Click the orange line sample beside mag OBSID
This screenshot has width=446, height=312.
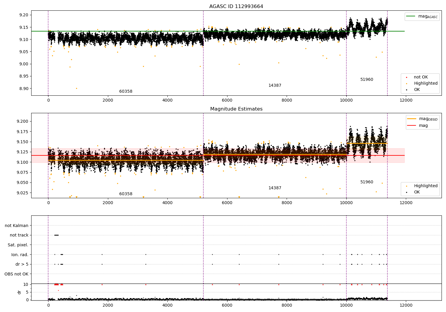[412, 119]
